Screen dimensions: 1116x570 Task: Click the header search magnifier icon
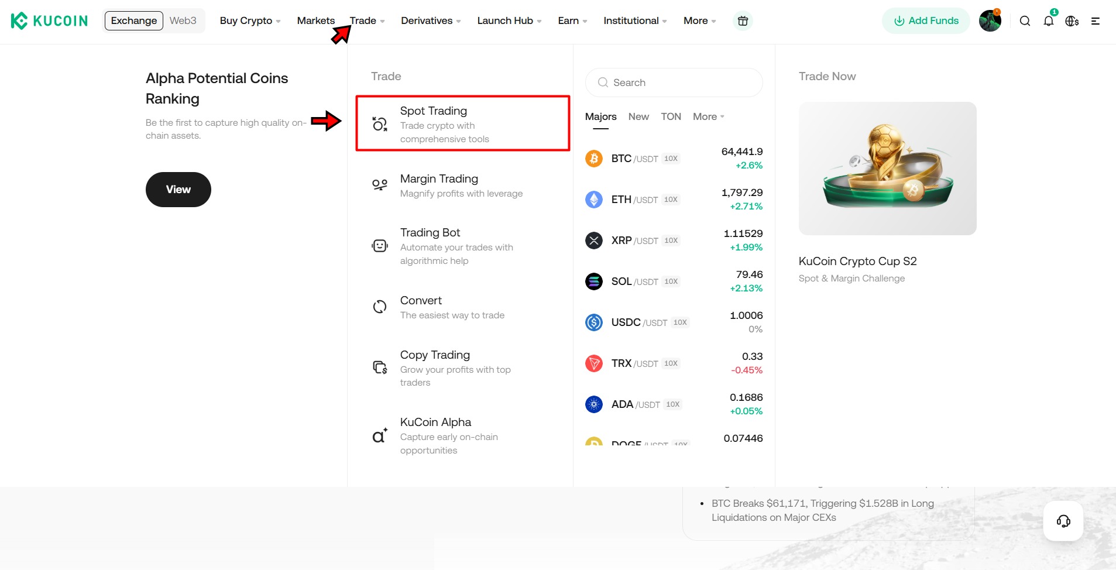coord(1025,21)
